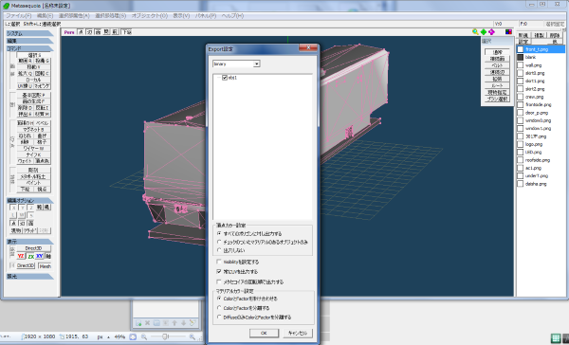The width and height of the screenshot is (569, 345).
Task: Click the yellow magnifier view icon
Action: [x=475, y=32]
